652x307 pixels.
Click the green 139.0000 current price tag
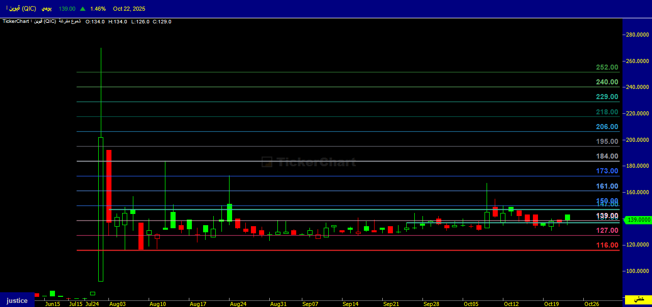tap(639, 220)
